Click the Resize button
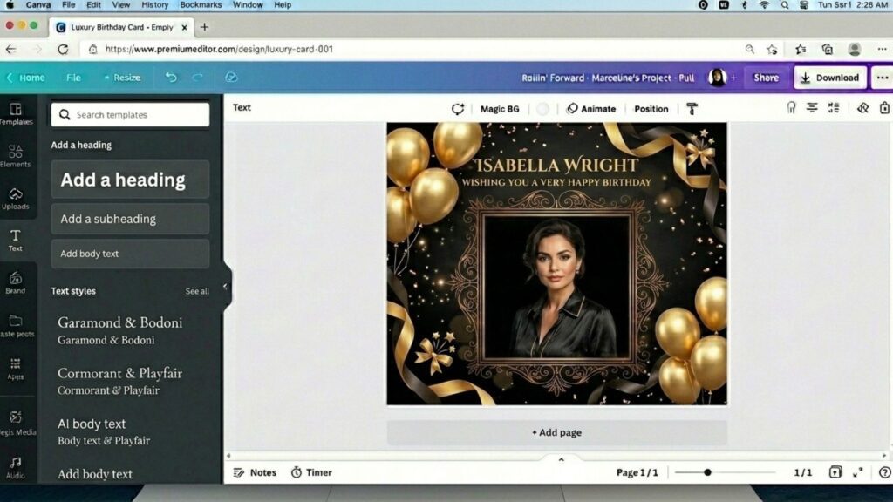Viewport: 893px width, 502px height. point(122,78)
